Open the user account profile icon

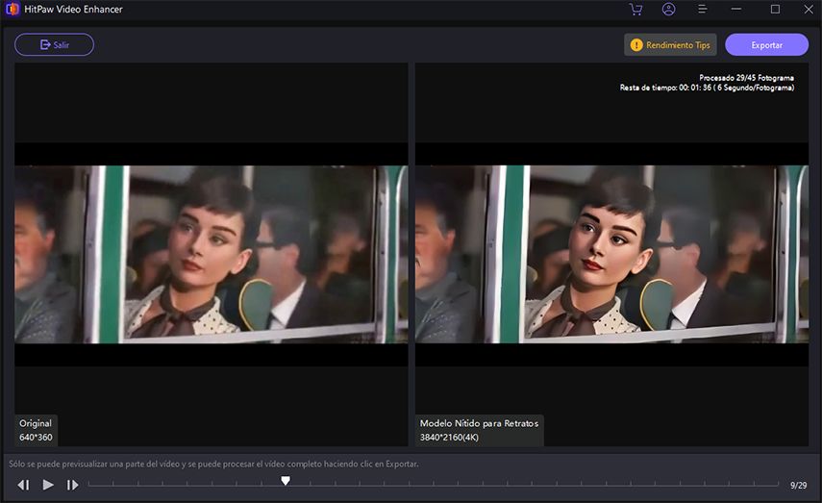(668, 10)
